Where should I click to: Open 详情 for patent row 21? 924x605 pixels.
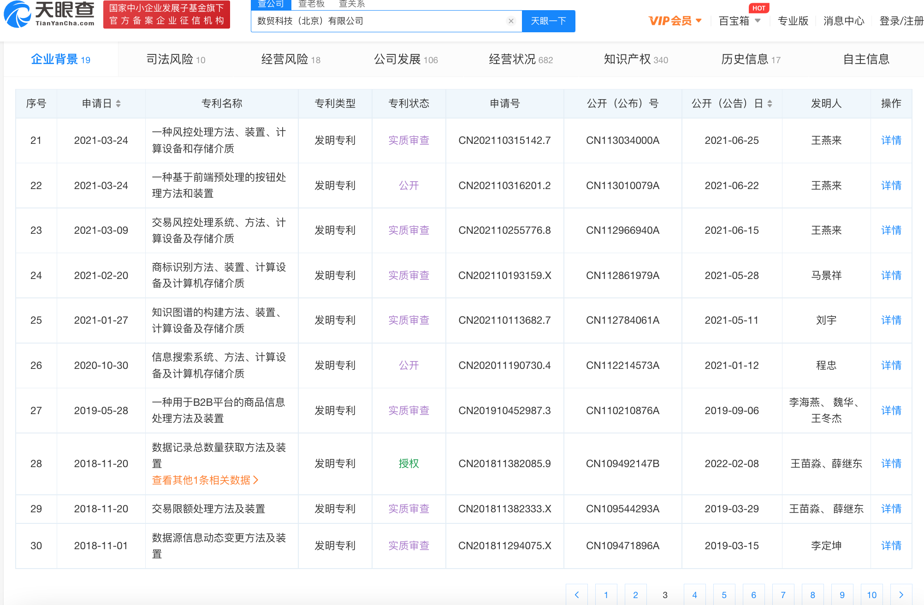point(891,140)
